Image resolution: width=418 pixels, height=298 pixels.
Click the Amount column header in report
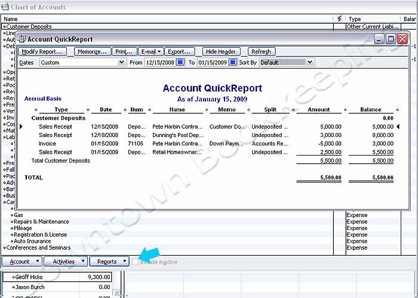[x=319, y=110]
